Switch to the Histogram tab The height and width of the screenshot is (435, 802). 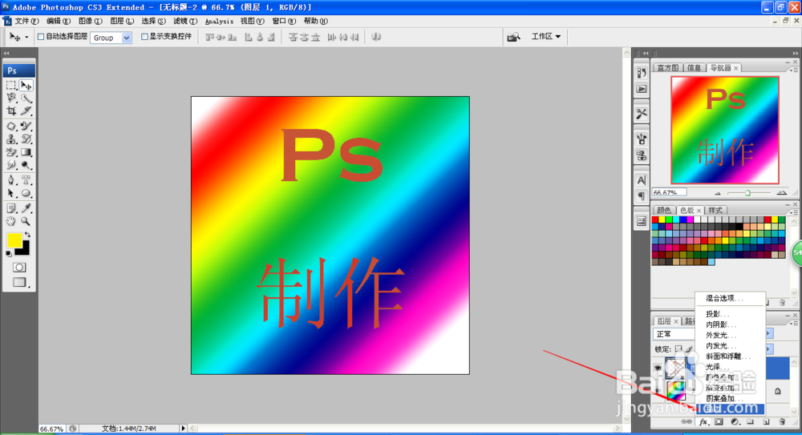point(667,68)
